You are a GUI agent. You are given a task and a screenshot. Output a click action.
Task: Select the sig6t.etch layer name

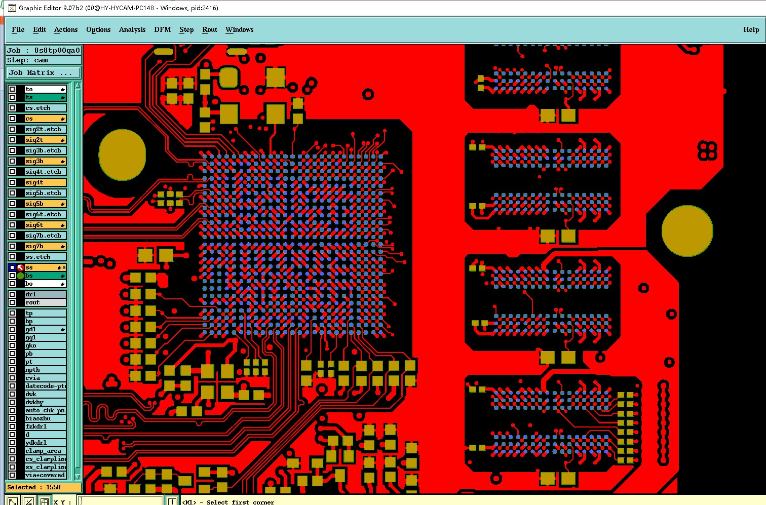(x=46, y=214)
